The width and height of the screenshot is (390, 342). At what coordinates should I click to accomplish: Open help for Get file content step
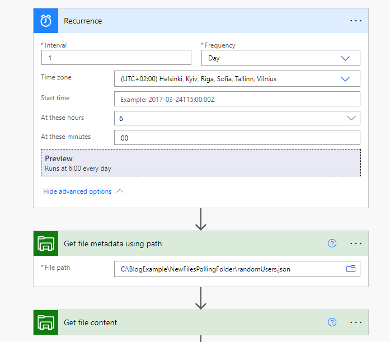(332, 322)
